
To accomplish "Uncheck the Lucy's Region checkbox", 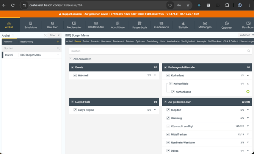I will point(75,110).
